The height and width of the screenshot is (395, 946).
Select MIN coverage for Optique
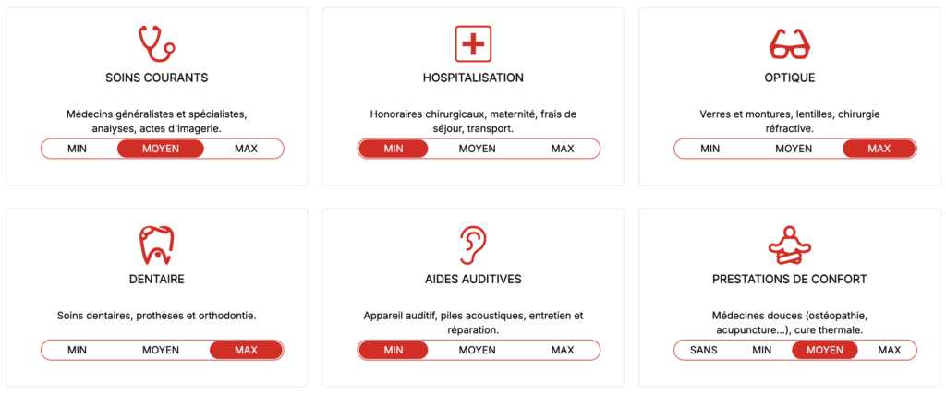pyautogui.click(x=710, y=149)
